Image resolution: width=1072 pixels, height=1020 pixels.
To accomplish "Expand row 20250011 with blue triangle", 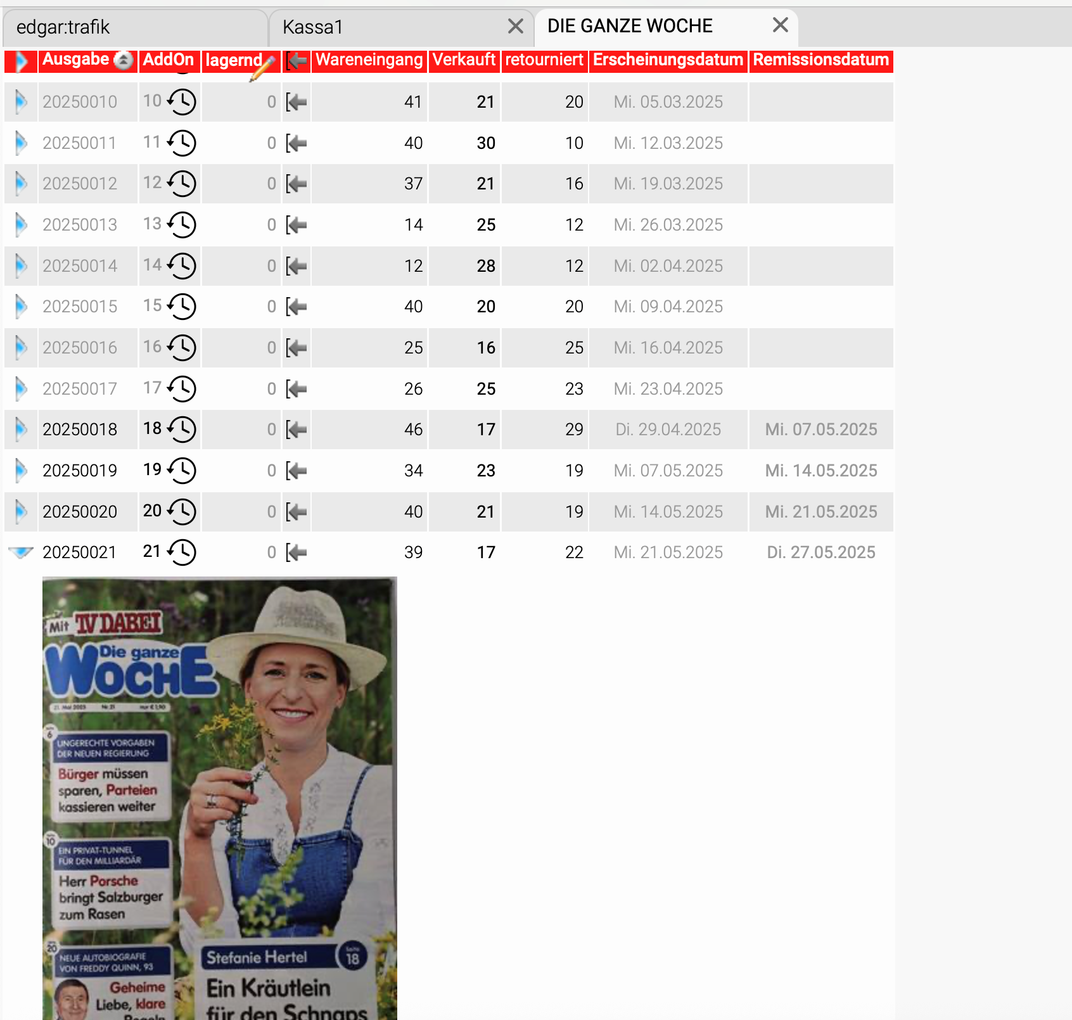I will 21,143.
